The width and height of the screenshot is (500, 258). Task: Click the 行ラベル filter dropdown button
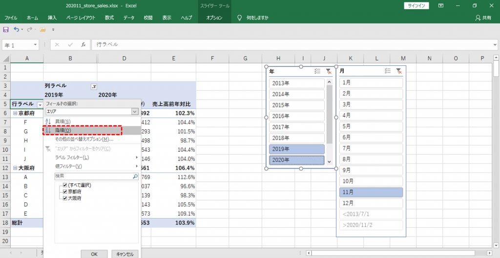coord(40,104)
